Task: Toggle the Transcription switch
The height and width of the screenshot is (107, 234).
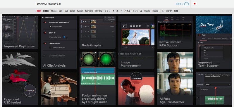Action: click(45, 44)
